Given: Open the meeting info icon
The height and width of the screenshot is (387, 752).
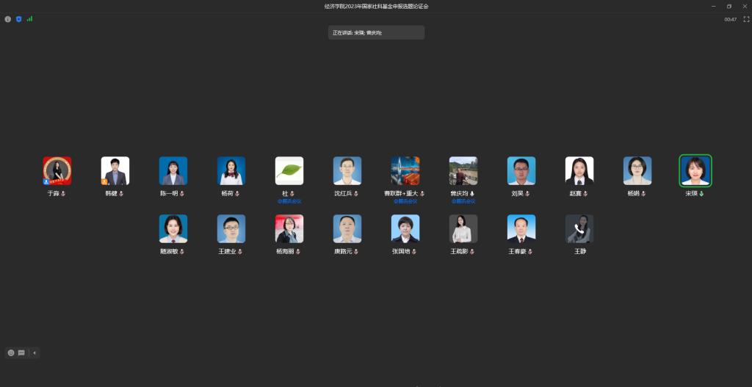Looking at the screenshot, I should click(8, 19).
